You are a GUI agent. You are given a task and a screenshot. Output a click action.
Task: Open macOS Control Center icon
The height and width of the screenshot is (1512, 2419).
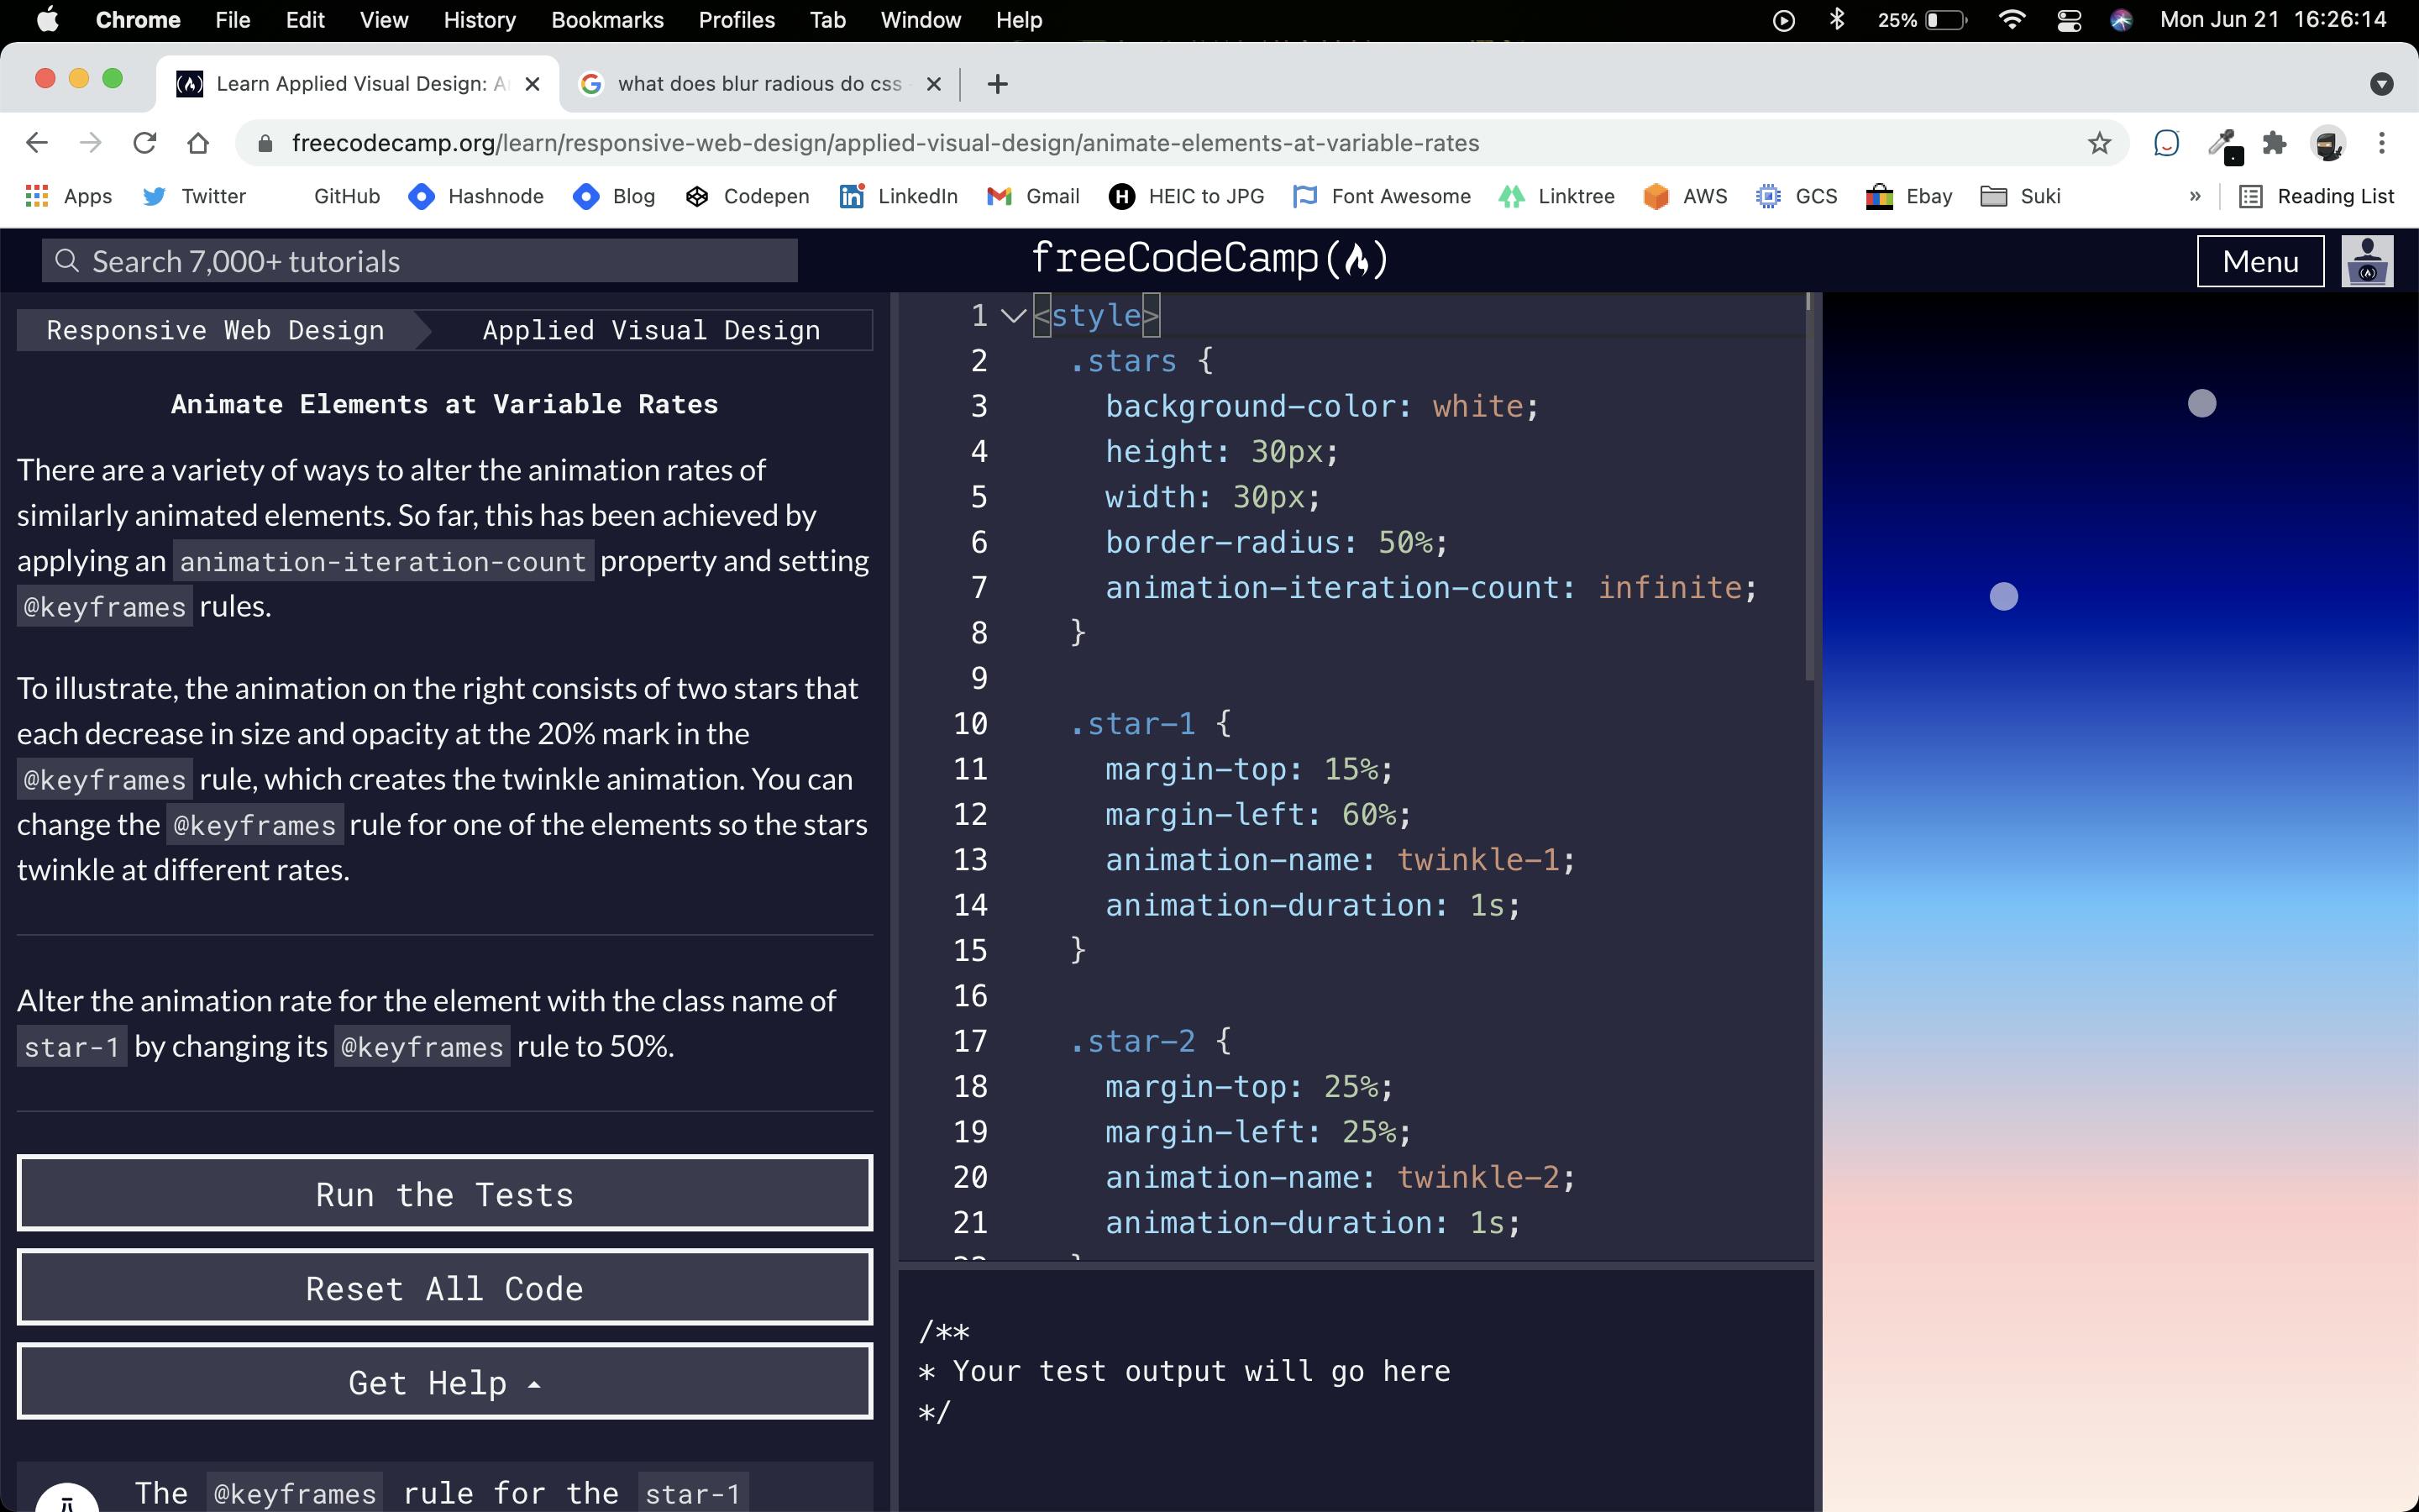[2069, 20]
